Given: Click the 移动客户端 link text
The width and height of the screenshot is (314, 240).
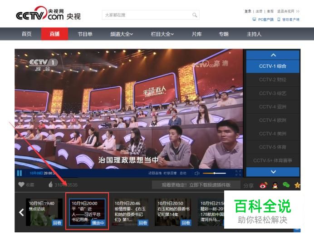Looking at the screenshot, I should pos(291,20).
